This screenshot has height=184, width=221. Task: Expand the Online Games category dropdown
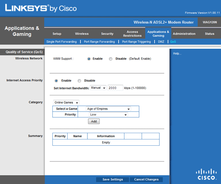pyautogui.click(x=66, y=103)
